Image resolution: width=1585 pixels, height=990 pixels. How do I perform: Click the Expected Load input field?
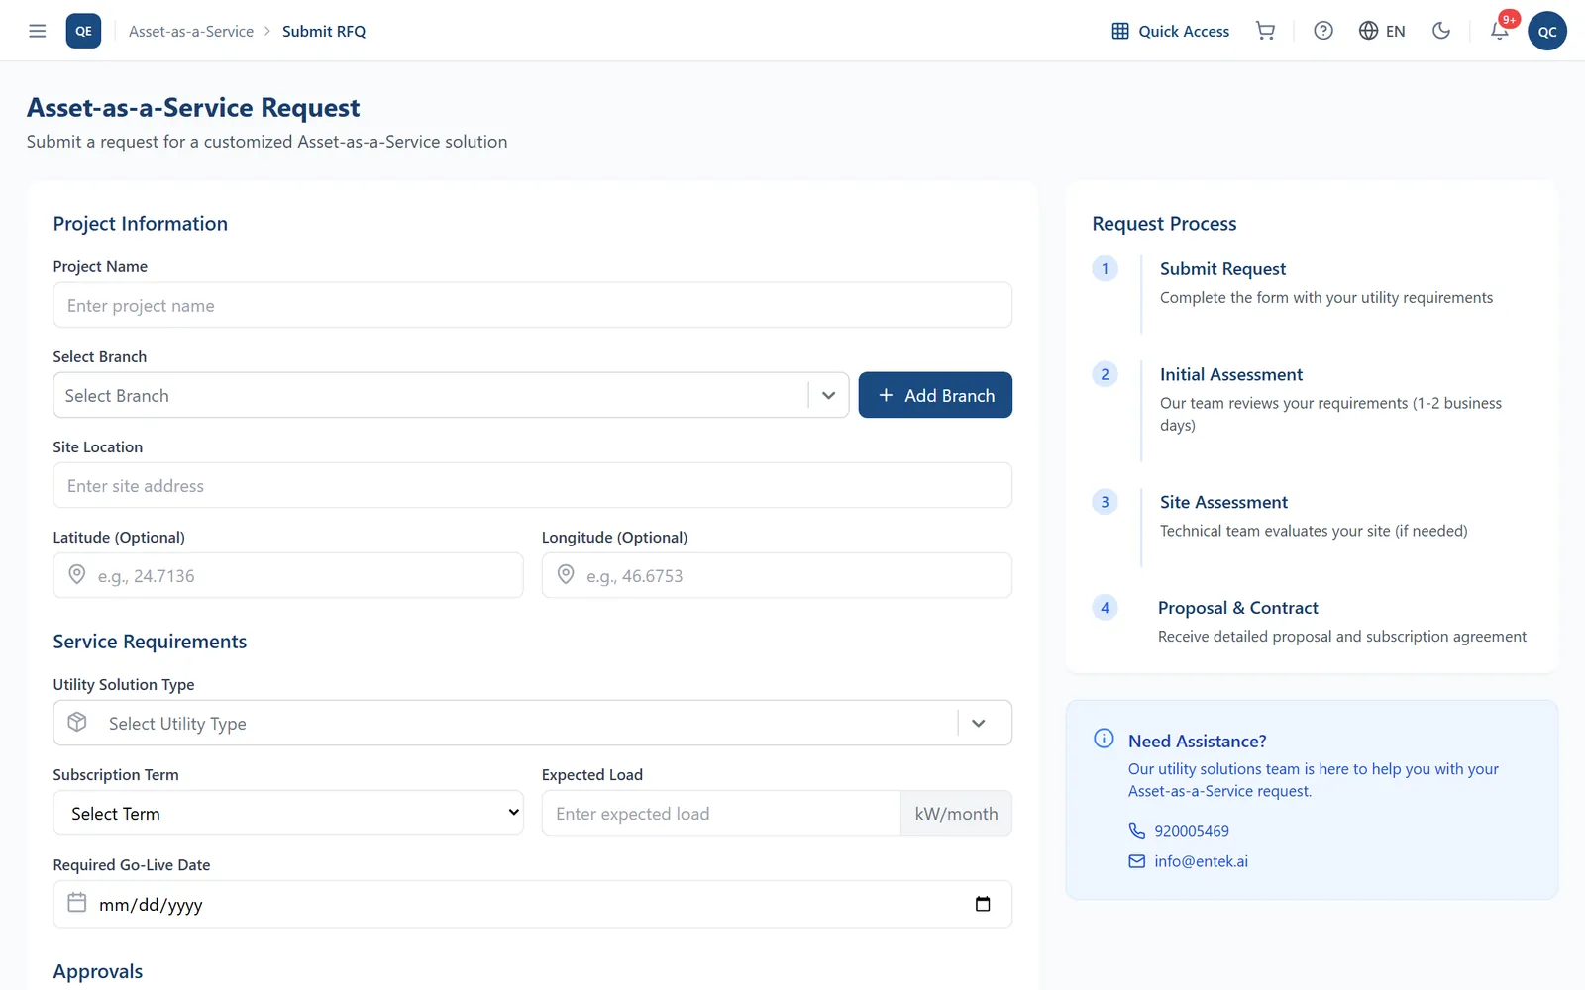[721, 813]
